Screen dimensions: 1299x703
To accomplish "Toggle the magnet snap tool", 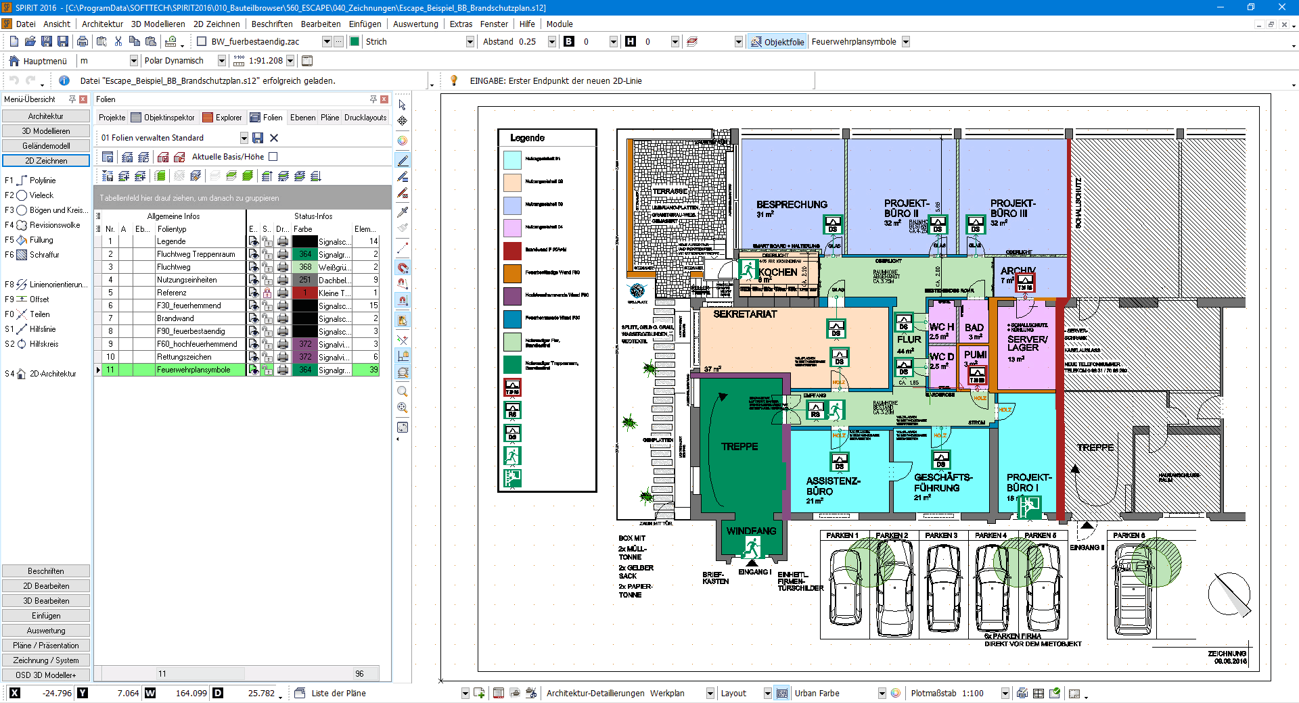I will point(403,268).
